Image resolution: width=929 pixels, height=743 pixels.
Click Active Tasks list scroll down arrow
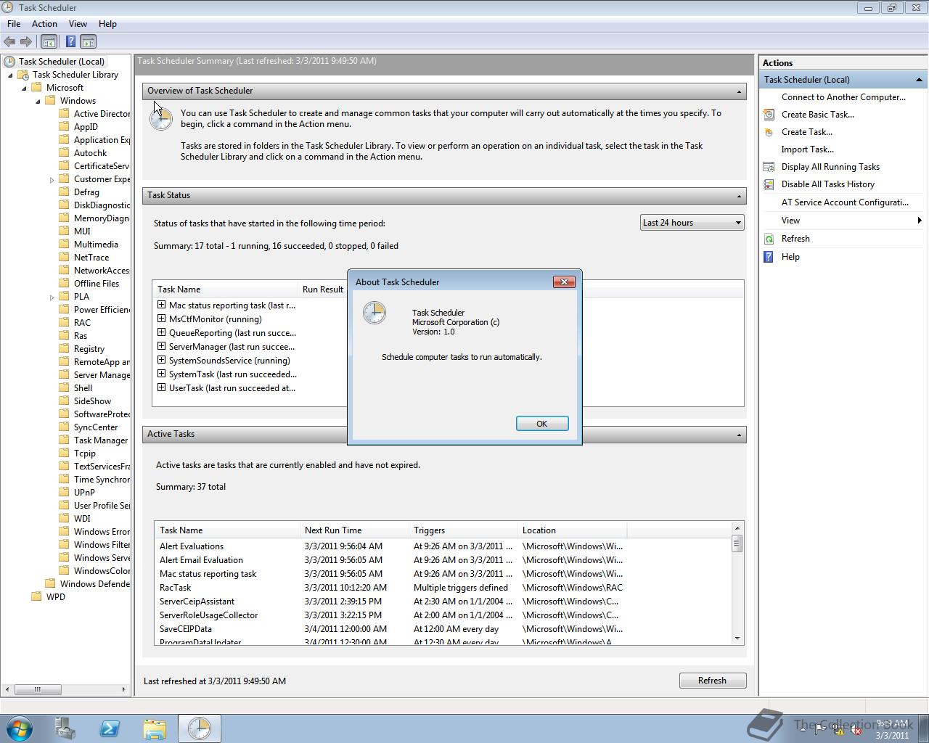click(x=737, y=639)
